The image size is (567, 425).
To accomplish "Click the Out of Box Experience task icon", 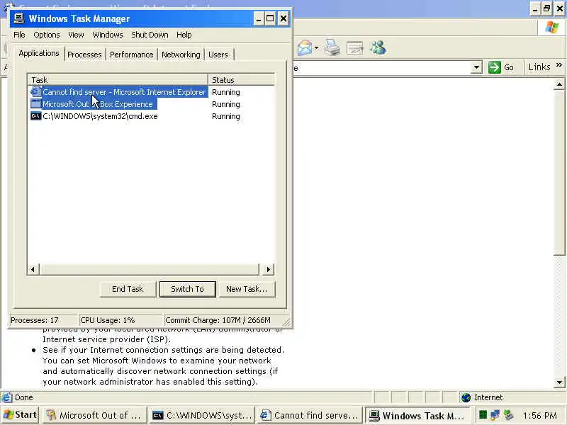I will [36, 104].
